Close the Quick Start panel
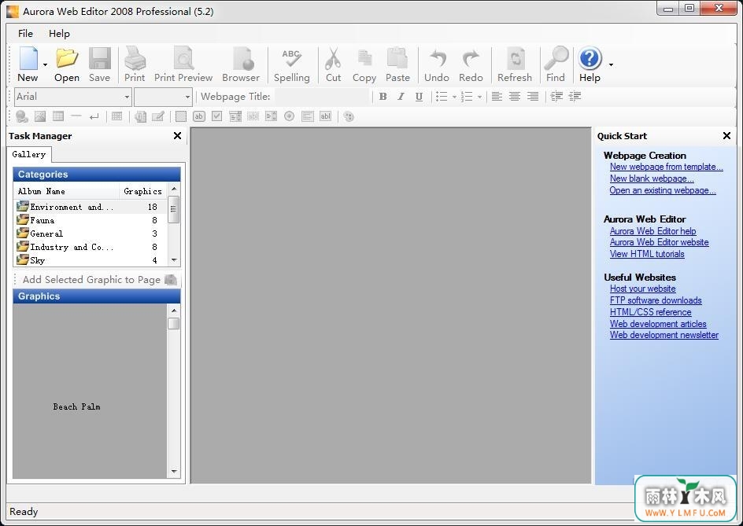743x526 pixels. tap(726, 136)
